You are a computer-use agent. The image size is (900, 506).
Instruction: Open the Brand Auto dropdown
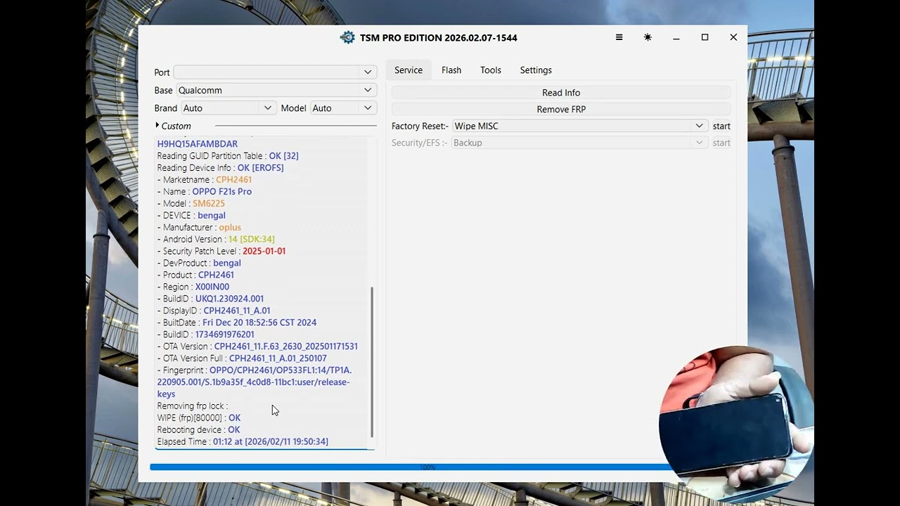click(x=228, y=108)
